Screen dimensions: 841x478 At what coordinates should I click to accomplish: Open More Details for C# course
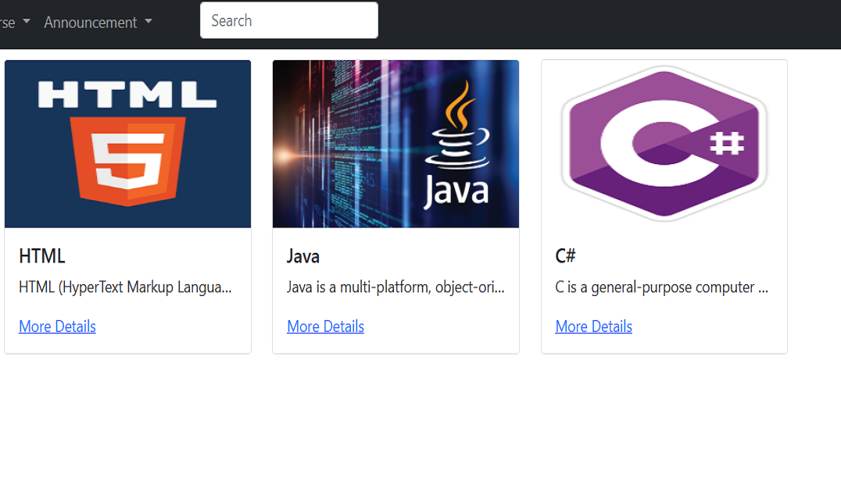594,326
